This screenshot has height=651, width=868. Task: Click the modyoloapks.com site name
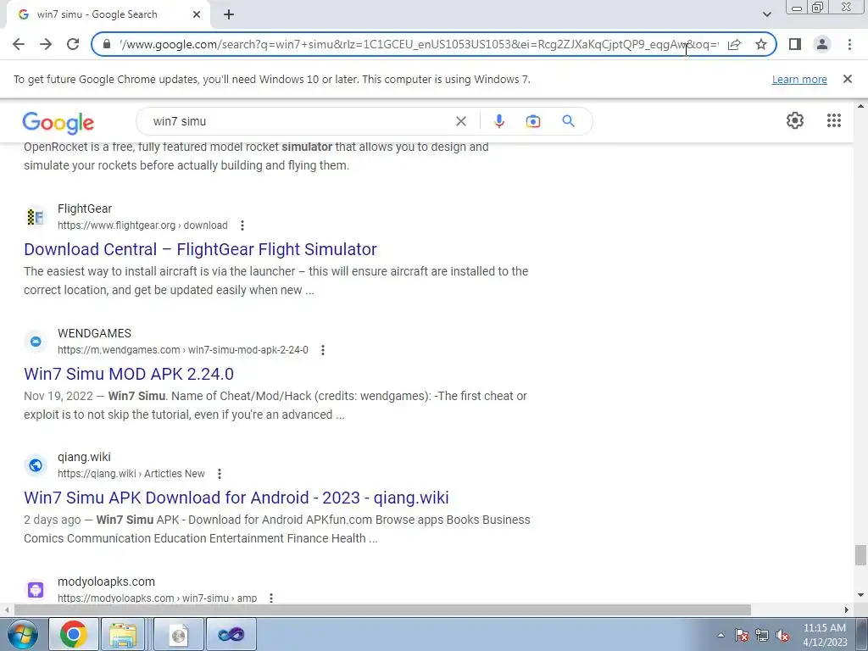[x=106, y=581]
